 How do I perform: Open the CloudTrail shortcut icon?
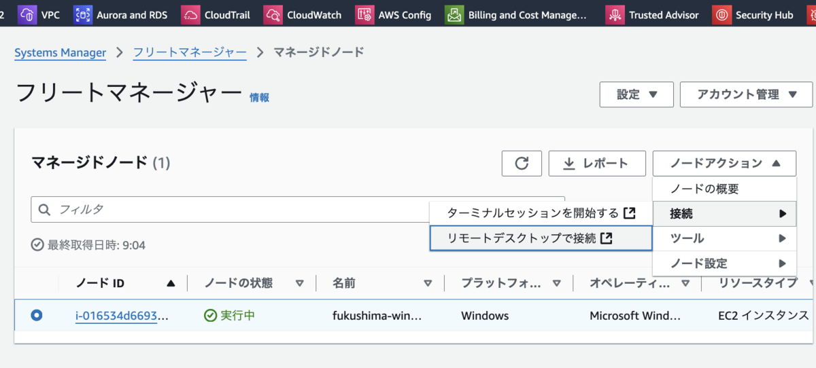190,14
